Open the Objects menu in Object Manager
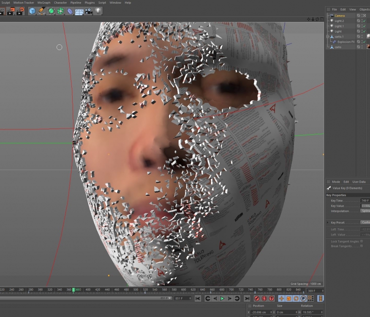 tap(364, 9)
